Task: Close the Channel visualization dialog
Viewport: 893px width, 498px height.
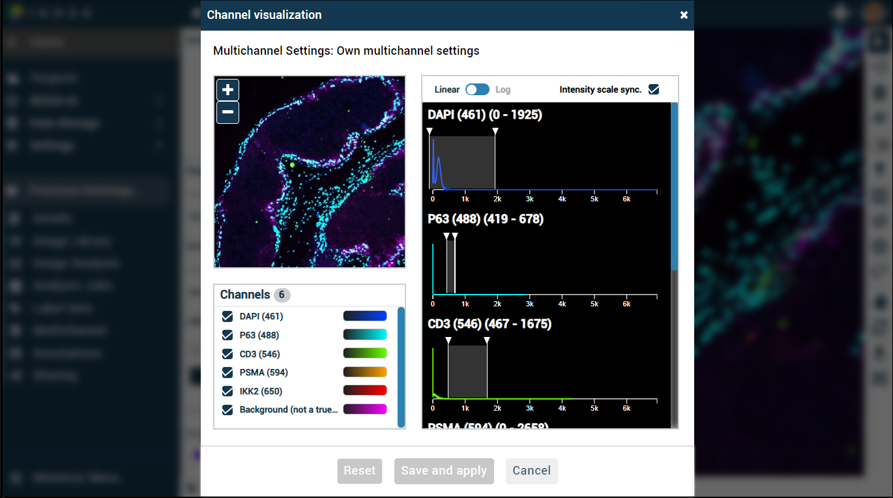Action: pyautogui.click(x=684, y=15)
